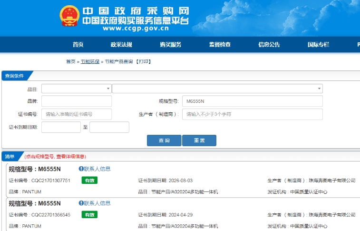Click the 首页 breadcrumb link

click(71, 61)
